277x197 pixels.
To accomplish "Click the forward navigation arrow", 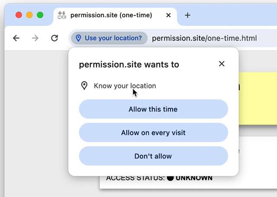I will [x=35, y=38].
